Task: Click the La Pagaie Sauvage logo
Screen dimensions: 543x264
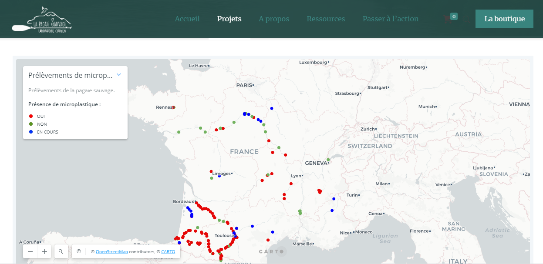Action: [x=42, y=20]
